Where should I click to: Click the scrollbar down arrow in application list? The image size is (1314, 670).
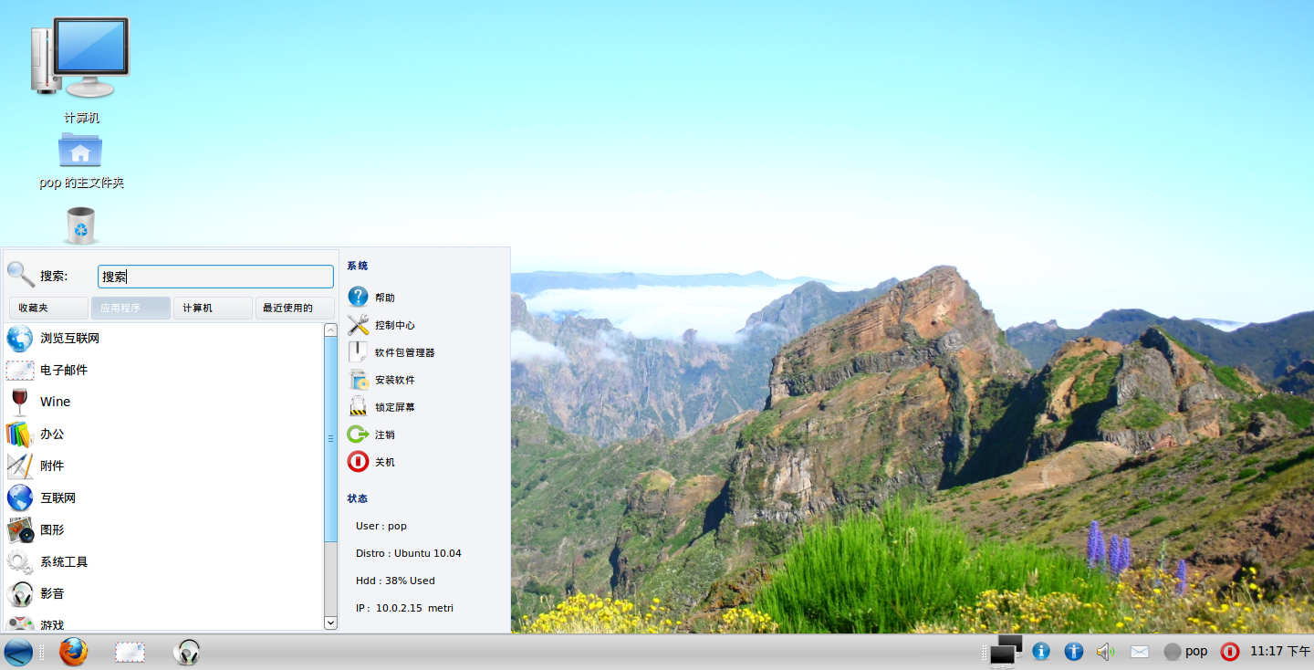[330, 623]
